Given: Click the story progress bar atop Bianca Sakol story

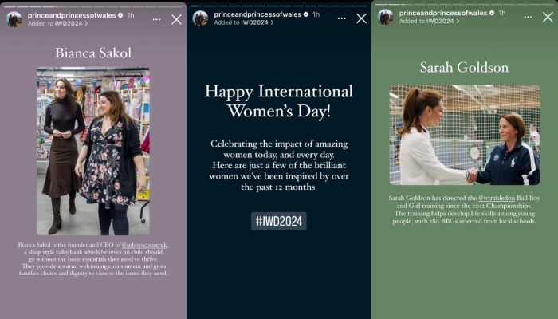Looking at the screenshot, I should pyautogui.click(x=92, y=4).
